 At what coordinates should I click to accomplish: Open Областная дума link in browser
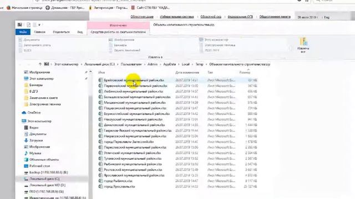coord(142,17)
